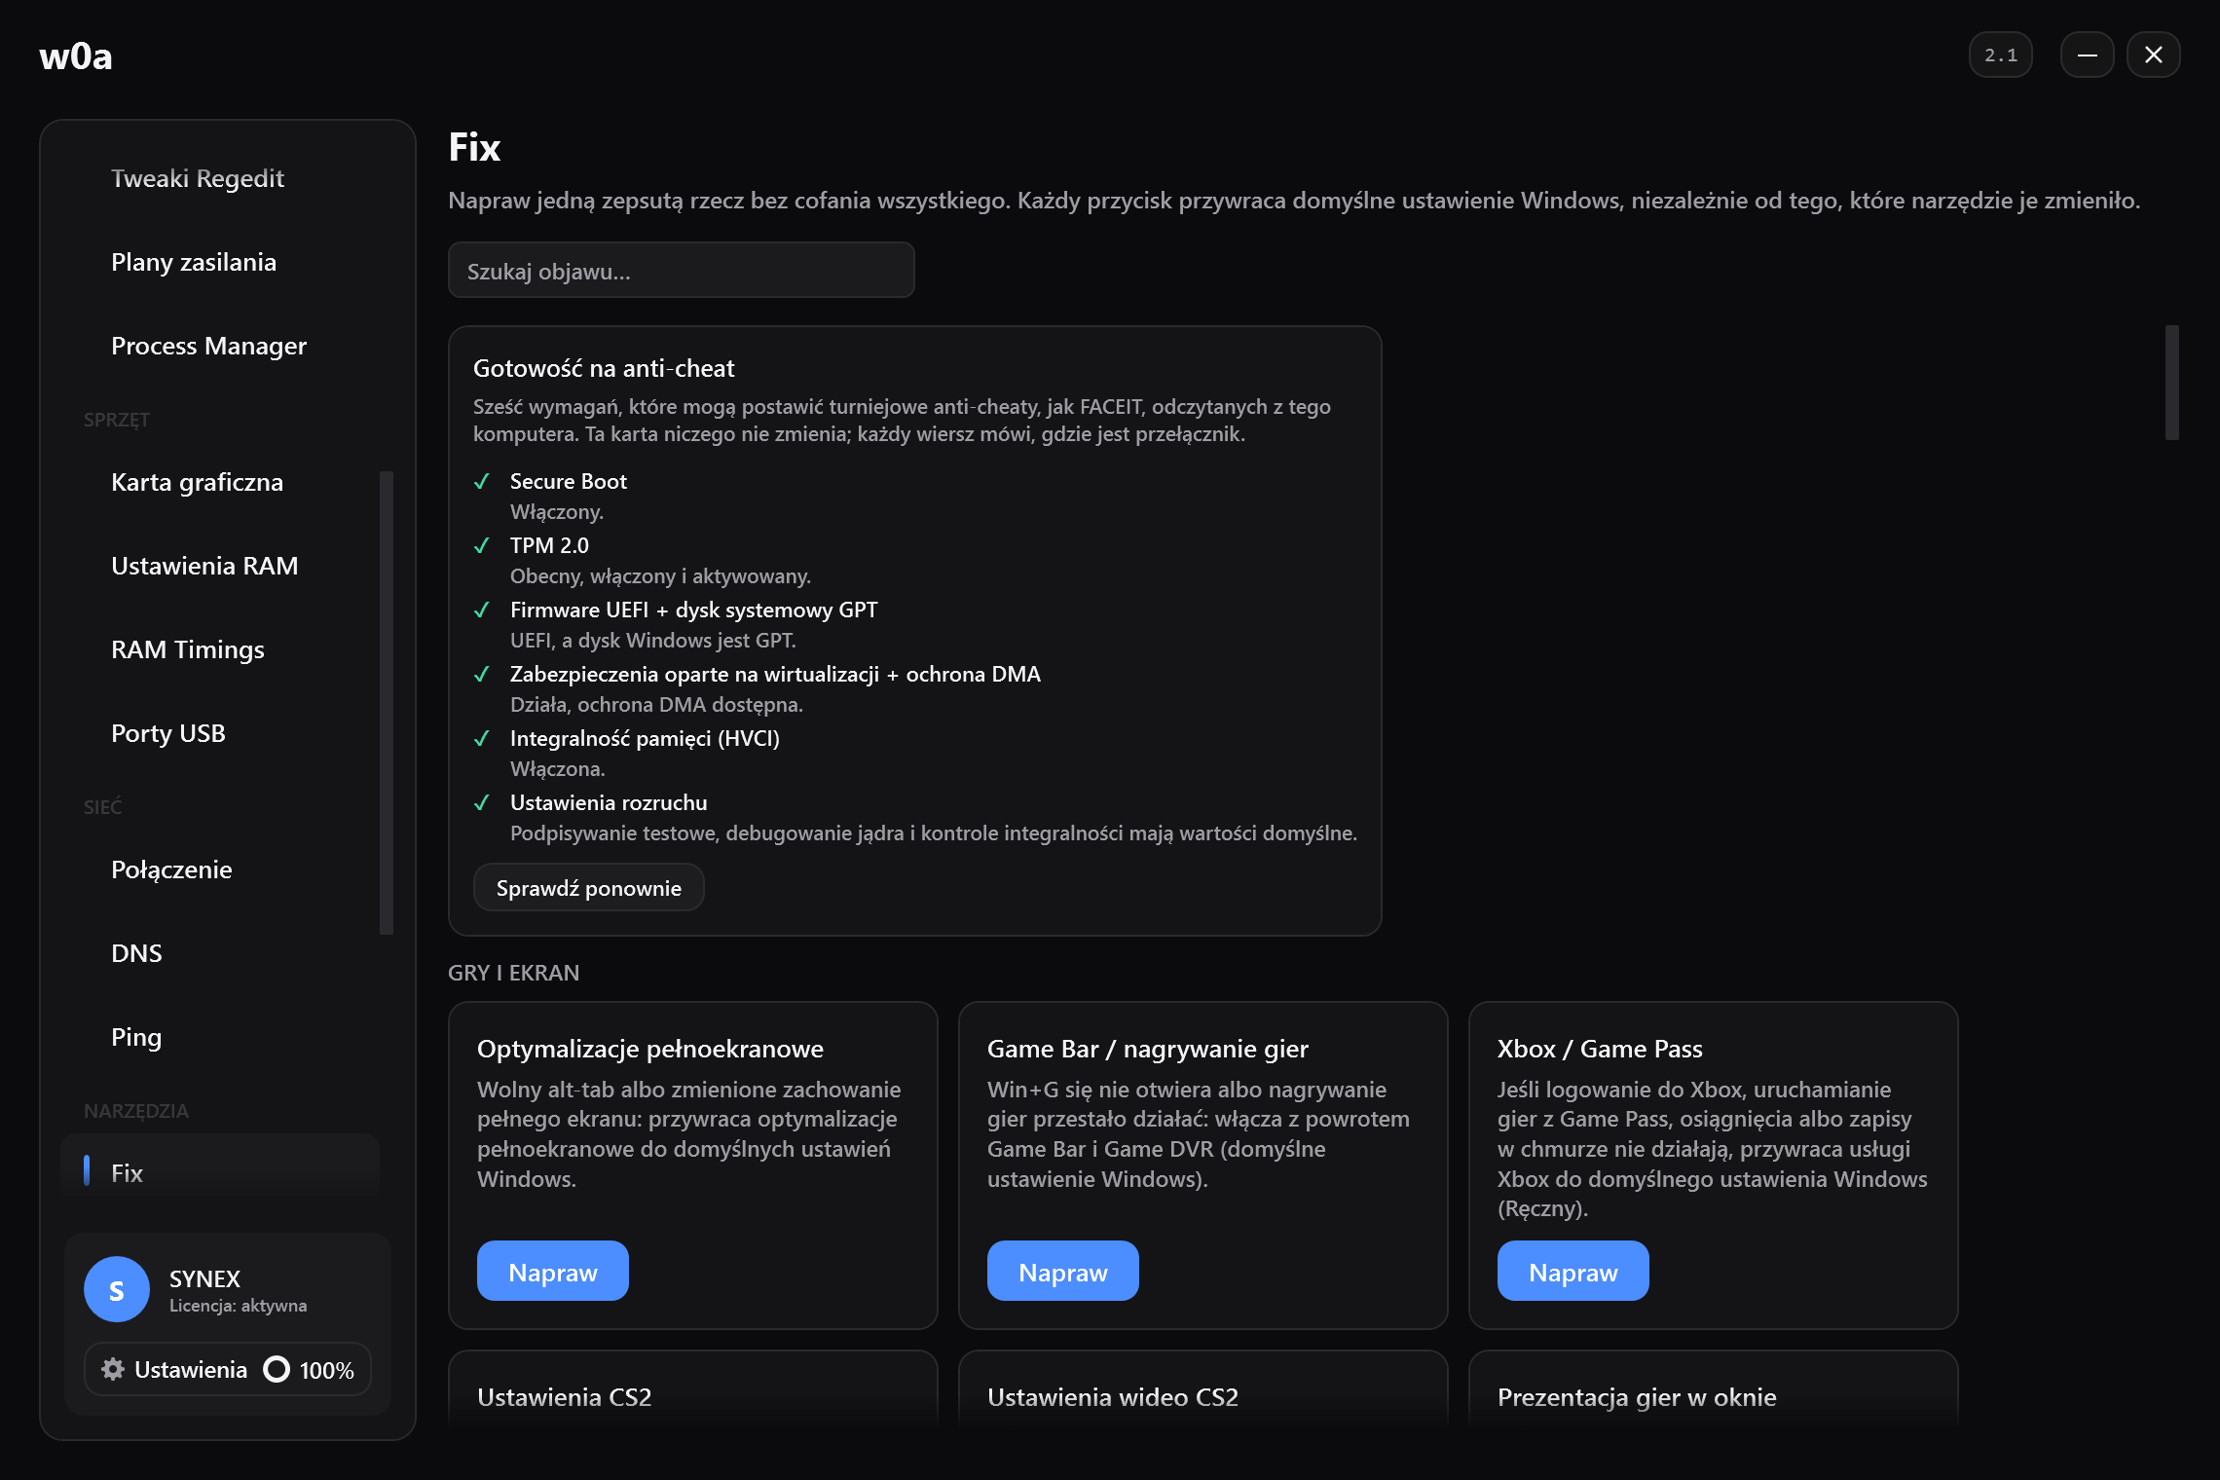Click the TPM 2.0 checkmark icon
The image size is (2220, 1480).
point(482,545)
